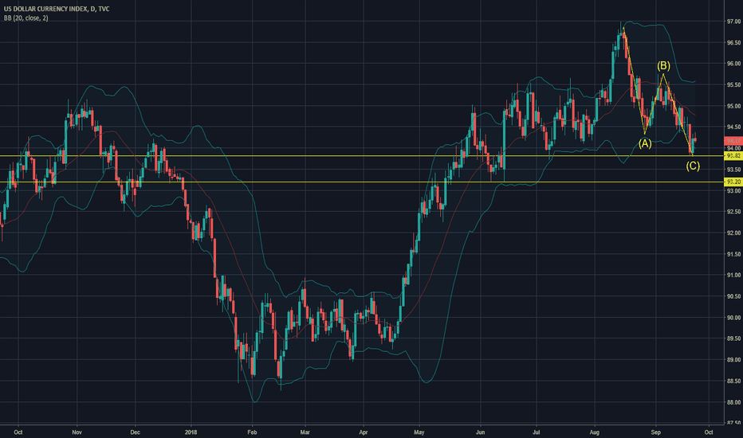Click the 95.50 price axis label
This screenshot has width=743, height=438.
tap(733, 85)
